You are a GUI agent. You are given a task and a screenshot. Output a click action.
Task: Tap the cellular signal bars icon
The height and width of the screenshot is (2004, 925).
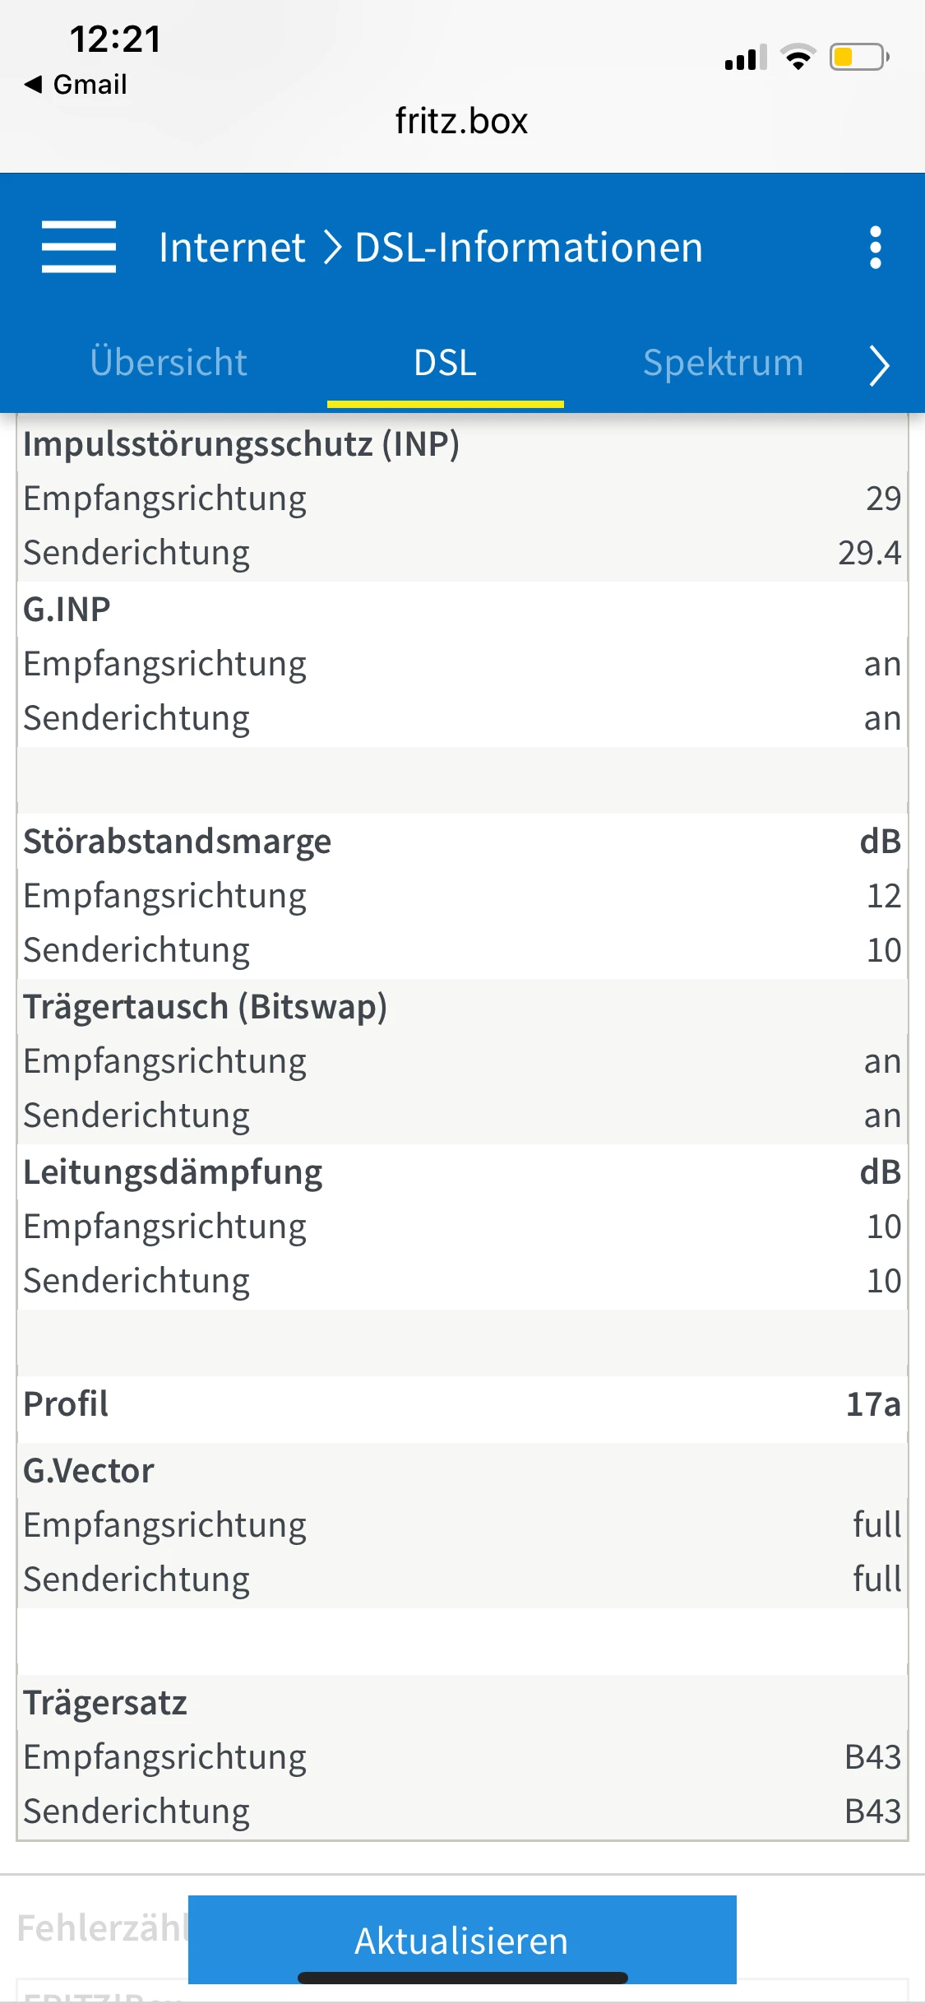(x=745, y=58)
